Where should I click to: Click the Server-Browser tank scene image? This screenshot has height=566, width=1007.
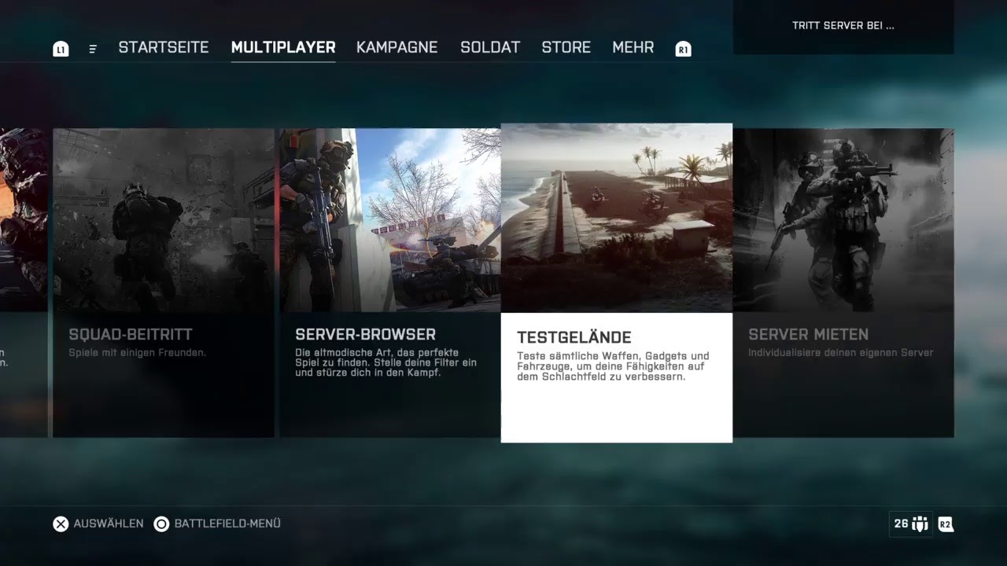tap(390, 220)
